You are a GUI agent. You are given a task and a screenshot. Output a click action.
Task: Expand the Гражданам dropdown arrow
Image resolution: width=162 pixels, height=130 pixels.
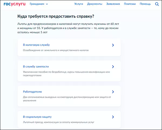[47, 4]
